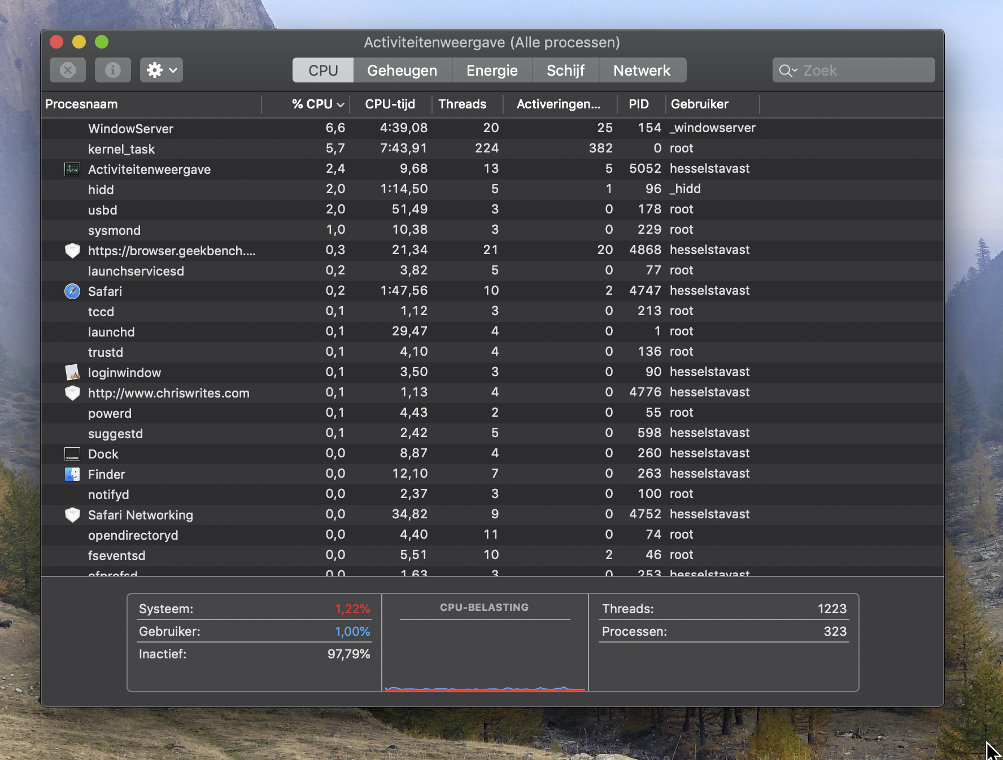Click the shield icon beside browser.geekbench row

[72, 250]
